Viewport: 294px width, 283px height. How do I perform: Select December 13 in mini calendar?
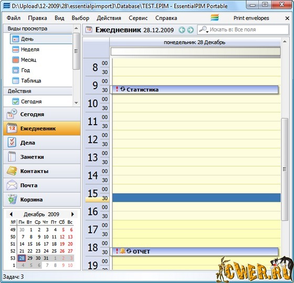click(70, 237)
